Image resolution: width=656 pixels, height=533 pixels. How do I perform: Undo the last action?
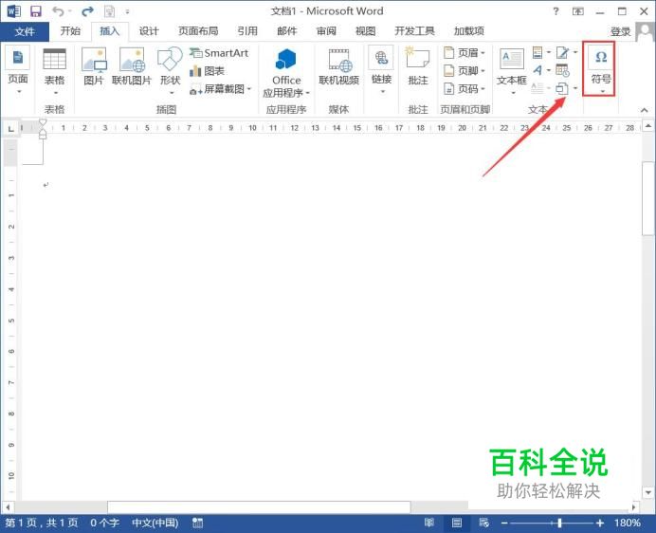[x=59, y=11]
